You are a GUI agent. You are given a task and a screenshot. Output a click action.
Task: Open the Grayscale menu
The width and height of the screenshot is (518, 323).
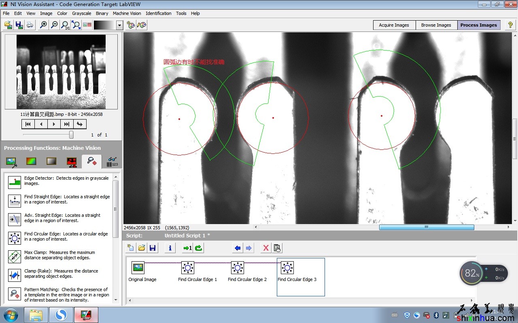pos(81,13)
